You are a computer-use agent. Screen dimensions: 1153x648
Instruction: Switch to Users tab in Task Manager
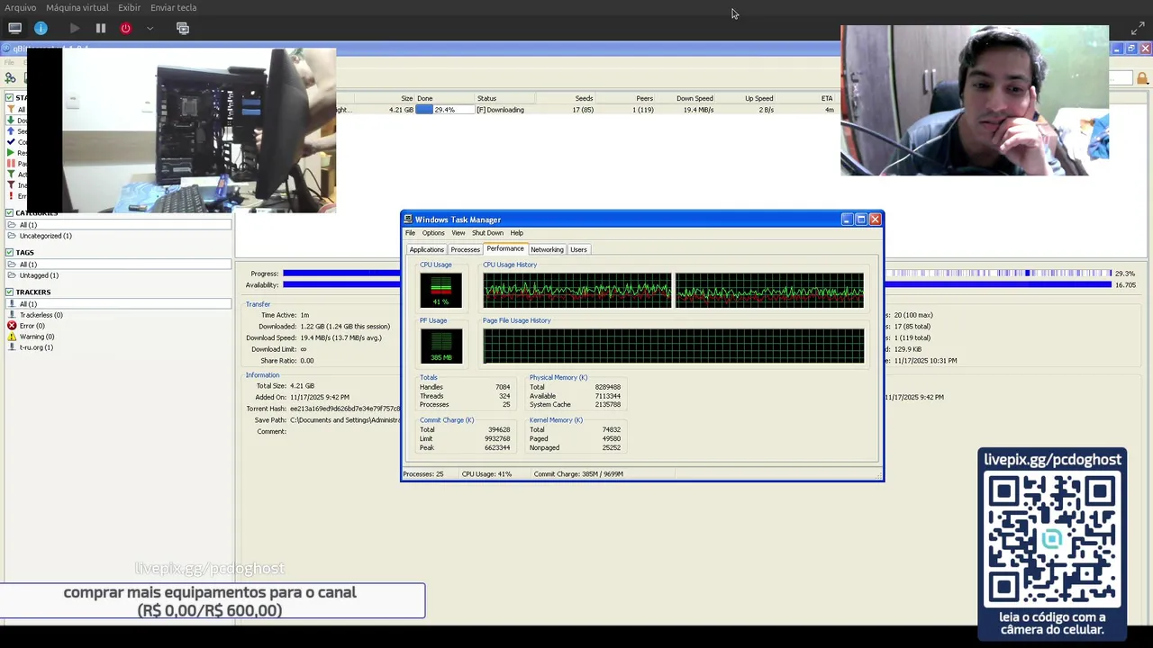(x=578, y=250)
